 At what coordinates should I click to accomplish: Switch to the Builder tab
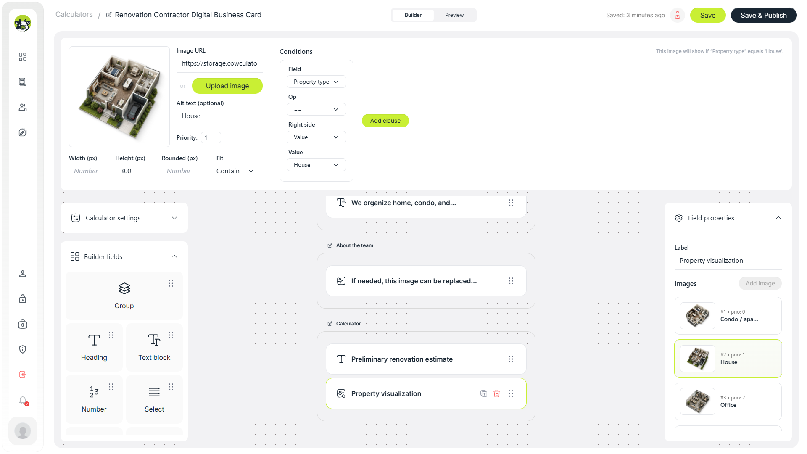(413, 15)
